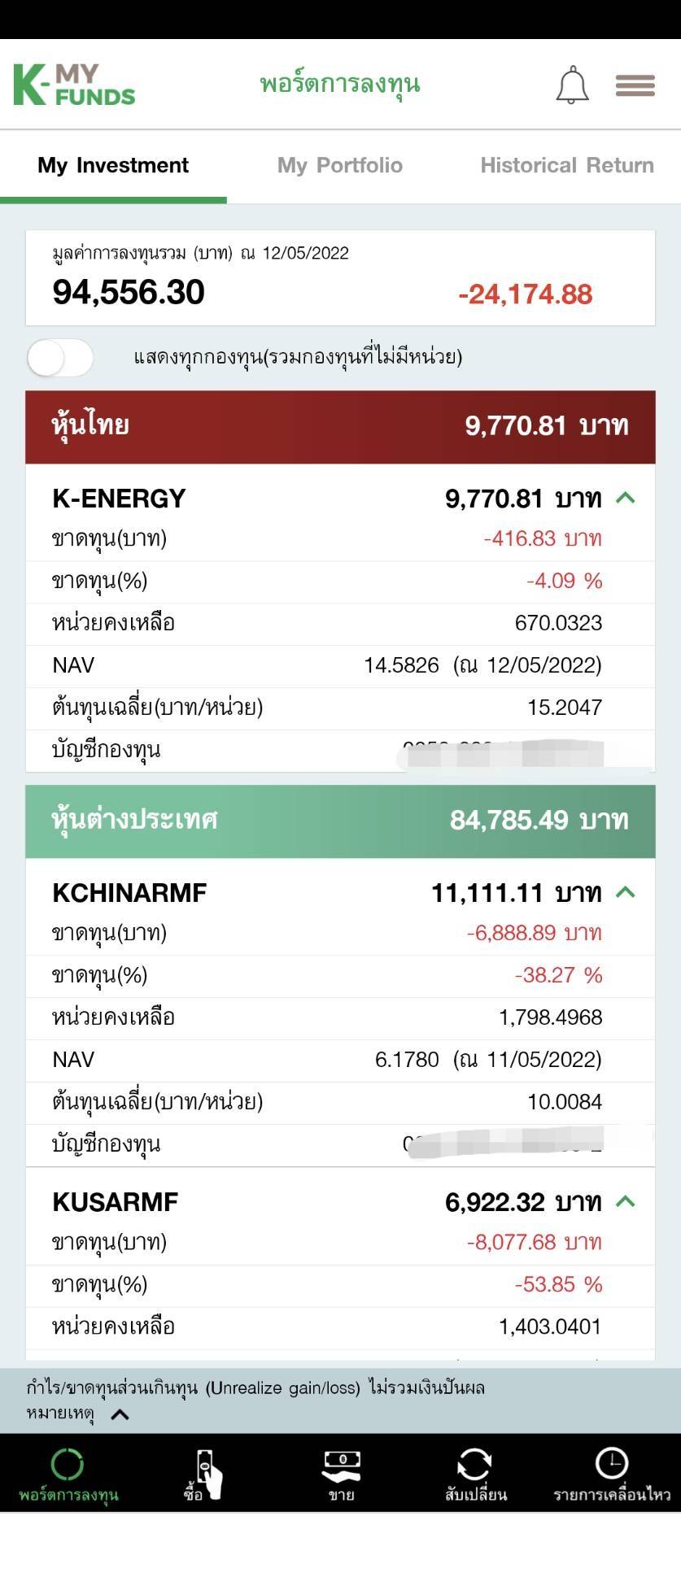Open the notification bell icon

(x=572, y=85)
